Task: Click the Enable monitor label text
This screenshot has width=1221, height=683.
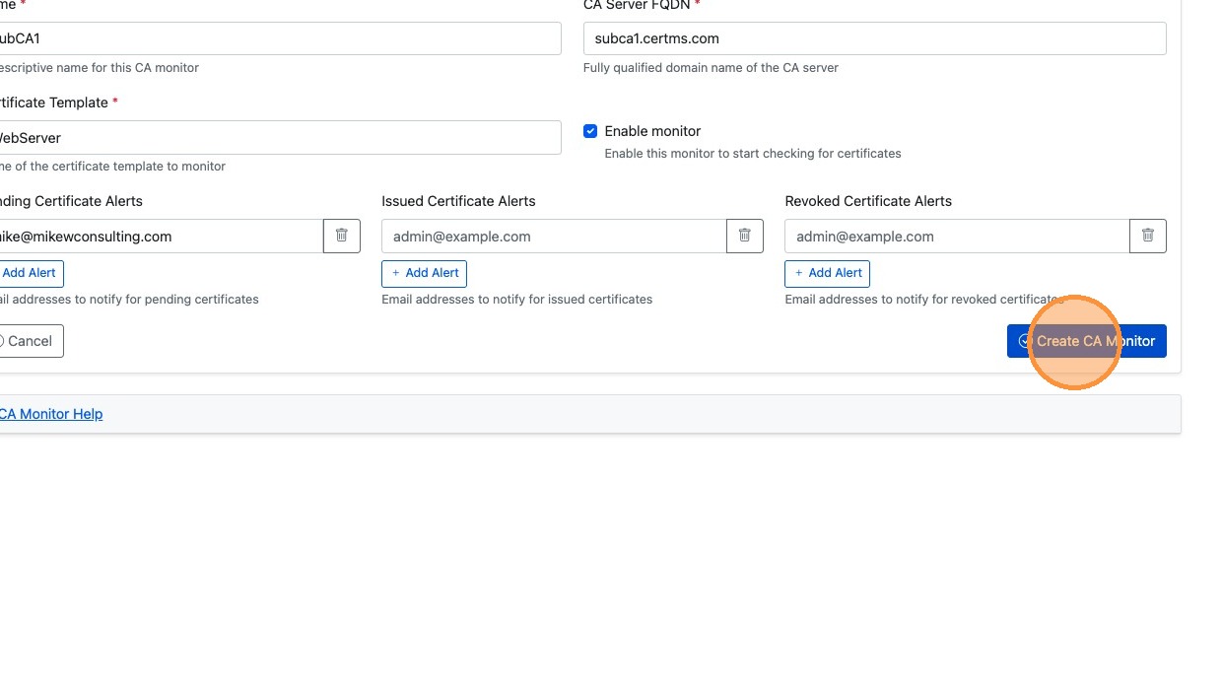Action: coord(652,131)
